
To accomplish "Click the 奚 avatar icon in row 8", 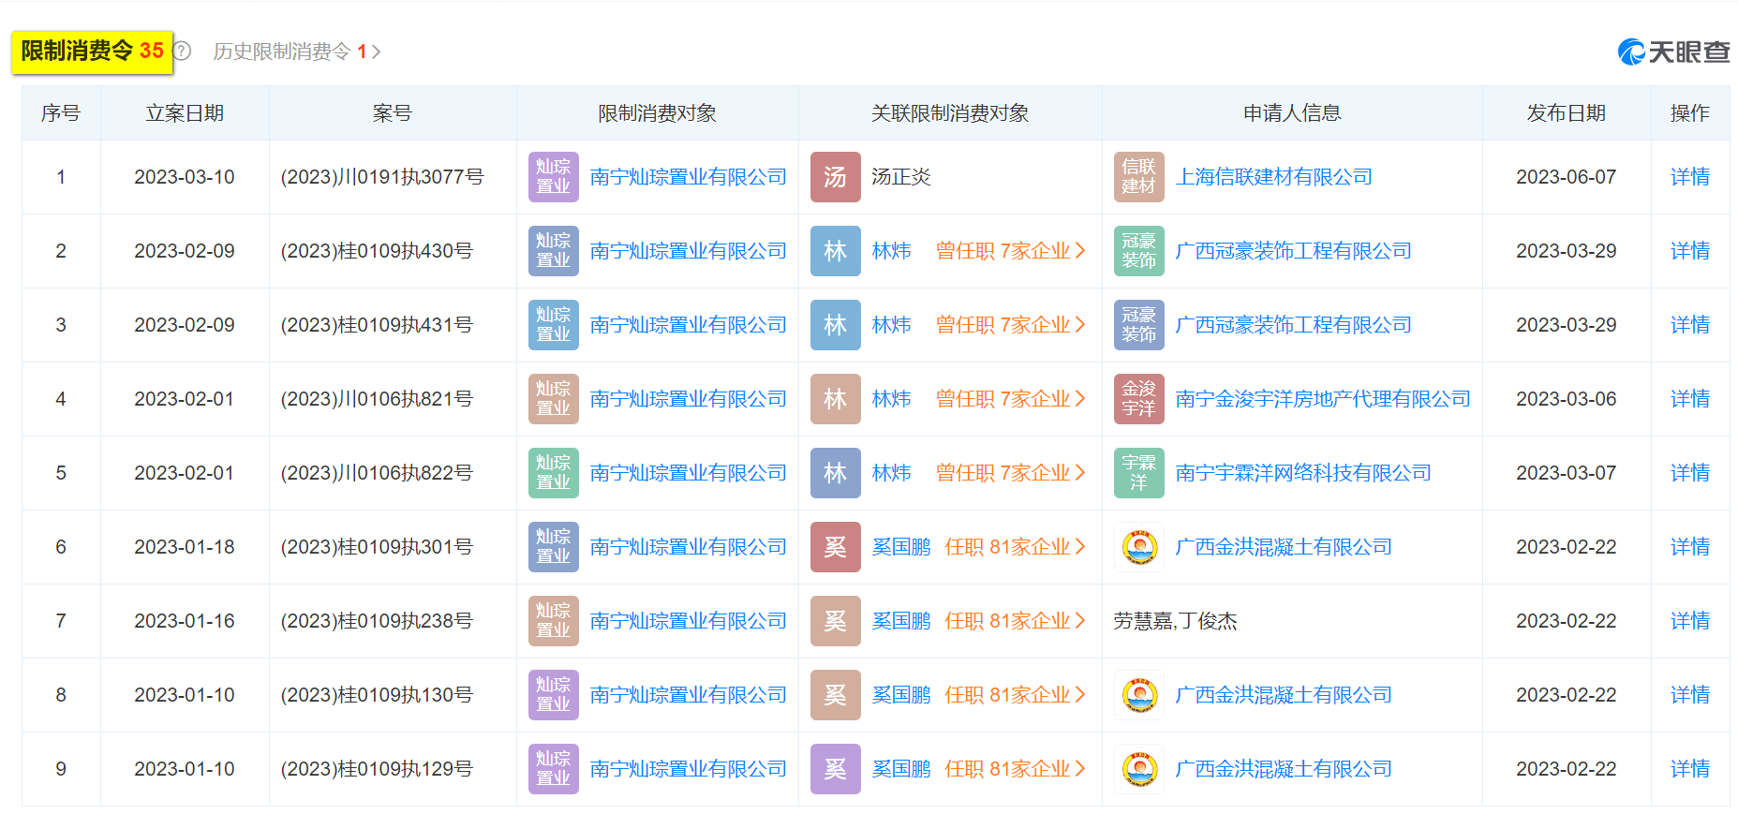I will (x=836, y=695).
